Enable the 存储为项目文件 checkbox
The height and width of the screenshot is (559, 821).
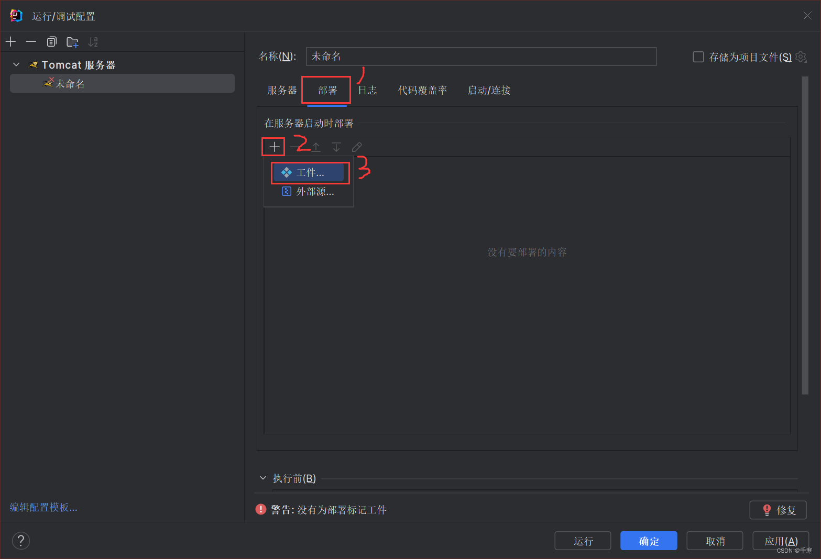[698, 57]
